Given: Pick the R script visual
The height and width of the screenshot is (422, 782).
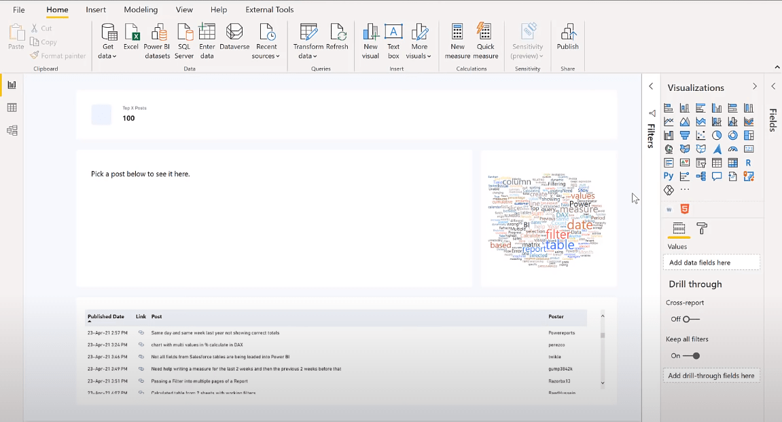Looking at the screenshot, I should (749, 162).
